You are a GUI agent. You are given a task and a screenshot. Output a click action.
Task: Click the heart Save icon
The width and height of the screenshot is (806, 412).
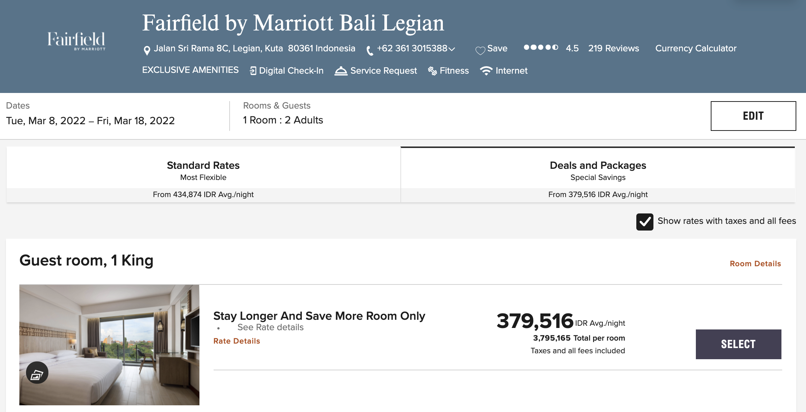pos(480,50)
